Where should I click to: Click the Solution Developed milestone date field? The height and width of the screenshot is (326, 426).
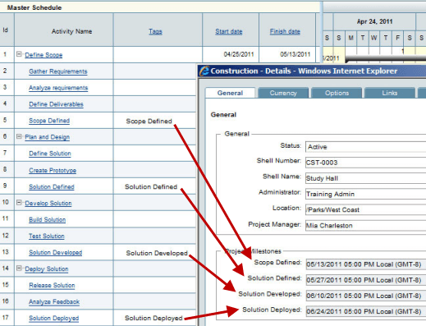click(x=366, y=296)
